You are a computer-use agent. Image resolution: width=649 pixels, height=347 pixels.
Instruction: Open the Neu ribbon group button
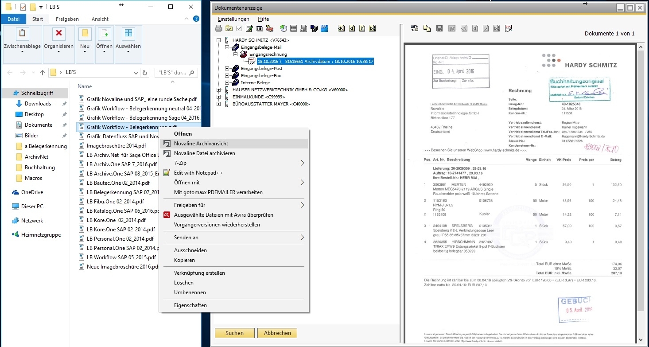pos(85,44)
